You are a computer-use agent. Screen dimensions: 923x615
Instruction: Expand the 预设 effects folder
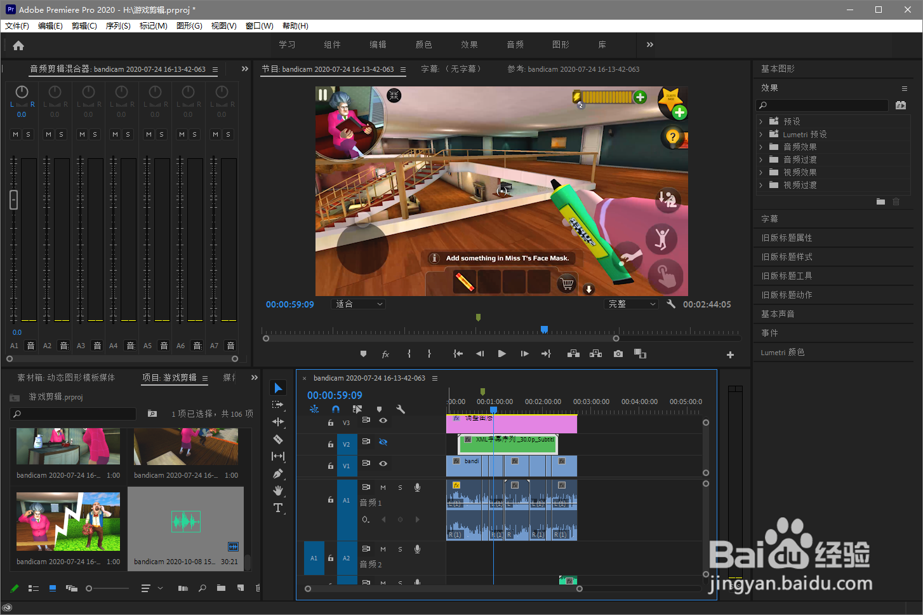760,121
